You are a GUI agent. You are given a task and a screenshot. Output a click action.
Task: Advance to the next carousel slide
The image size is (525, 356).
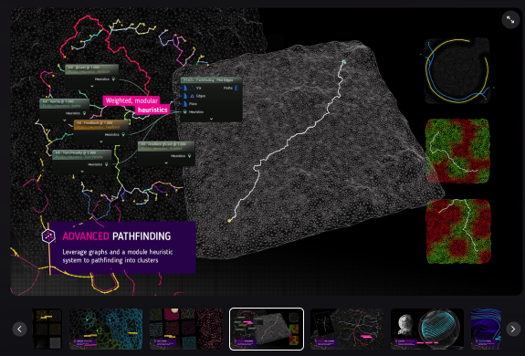(513, 330)
